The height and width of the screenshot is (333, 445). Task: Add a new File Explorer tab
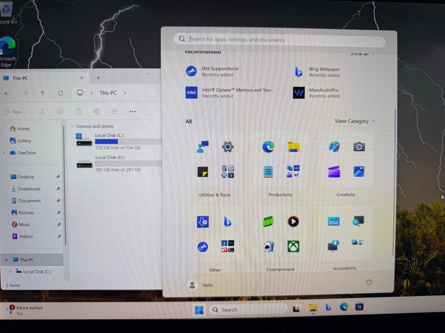click(98, 78)
